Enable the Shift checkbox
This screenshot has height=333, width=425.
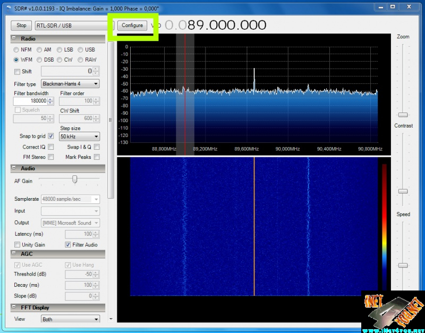pos(17,72)
